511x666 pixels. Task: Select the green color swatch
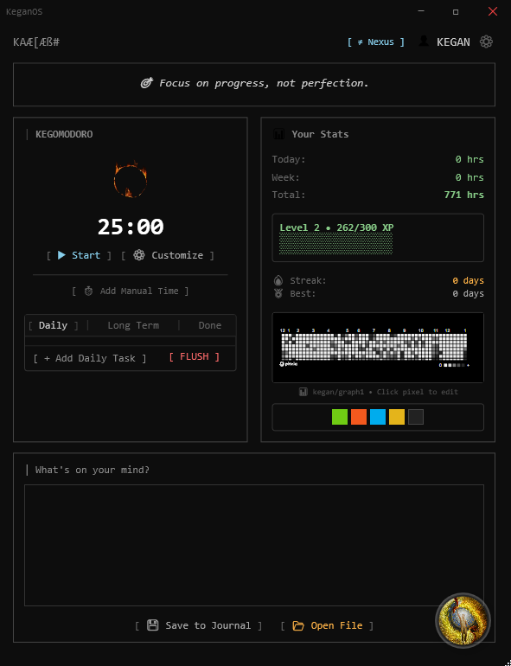[340, 417]
